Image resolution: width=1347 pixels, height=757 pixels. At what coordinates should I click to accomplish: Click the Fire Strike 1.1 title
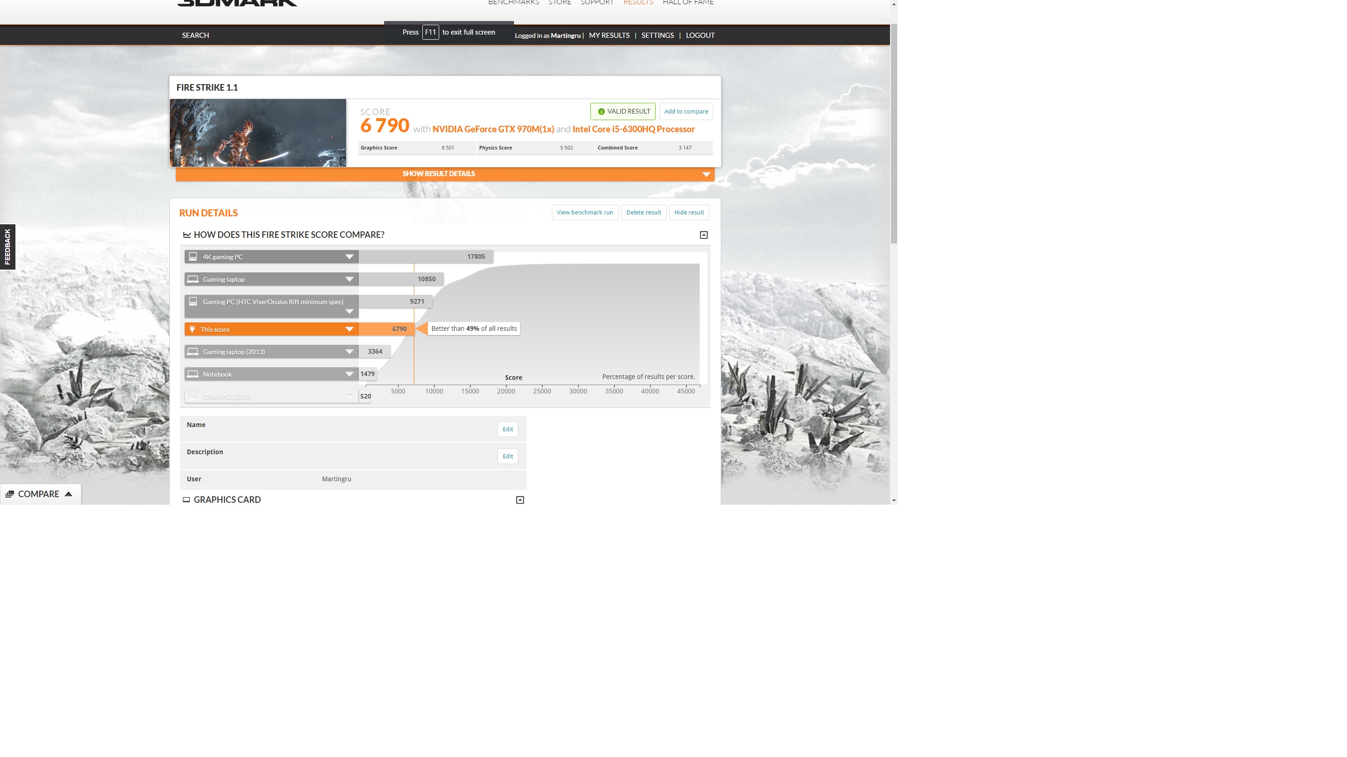coord(207,88)
